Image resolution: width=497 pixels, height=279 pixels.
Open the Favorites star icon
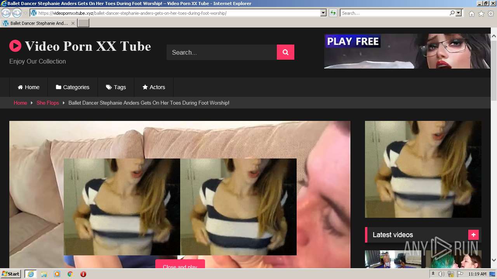point(481,14)
